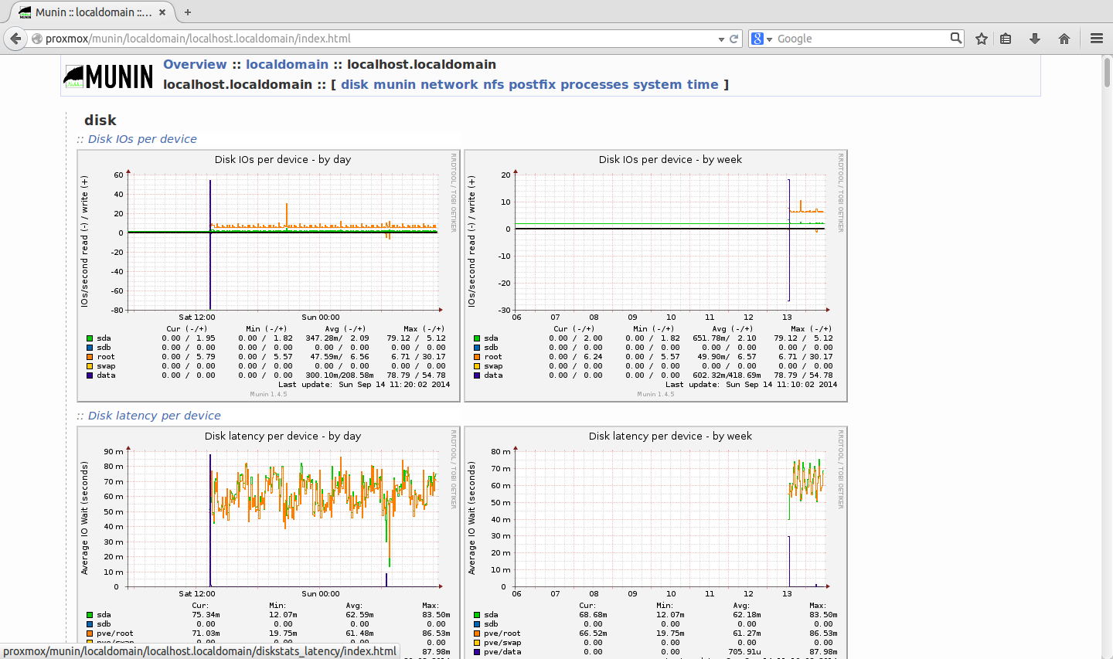The image size is (1113, 659).
Task: Jump to the processes category
Action: (x=594, y=85)
